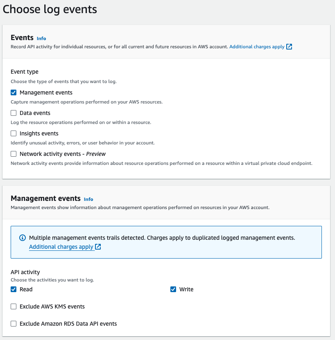The width and height of the screenshot is (335, 340).
Task: Click the external link icon after Additional charges apply
Action: (x=289, y=47)
